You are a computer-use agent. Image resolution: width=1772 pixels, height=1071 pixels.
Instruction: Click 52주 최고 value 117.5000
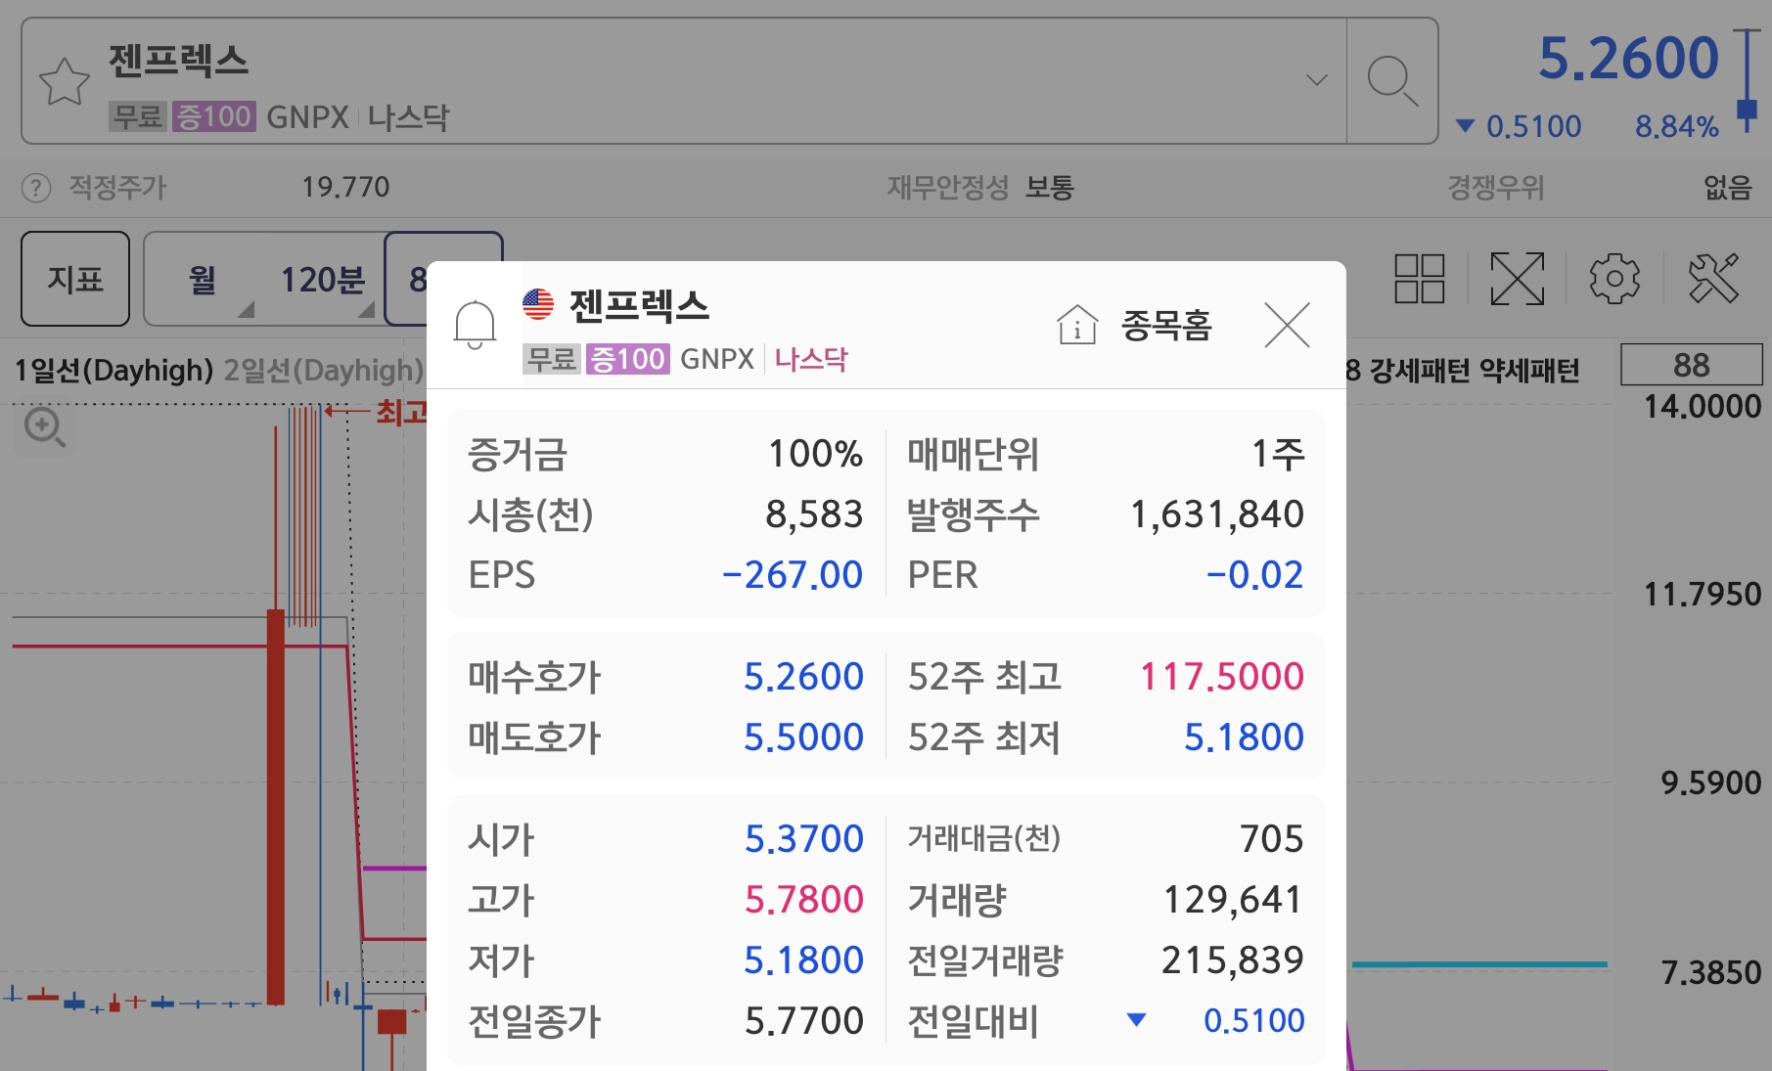pos(1221,676)
